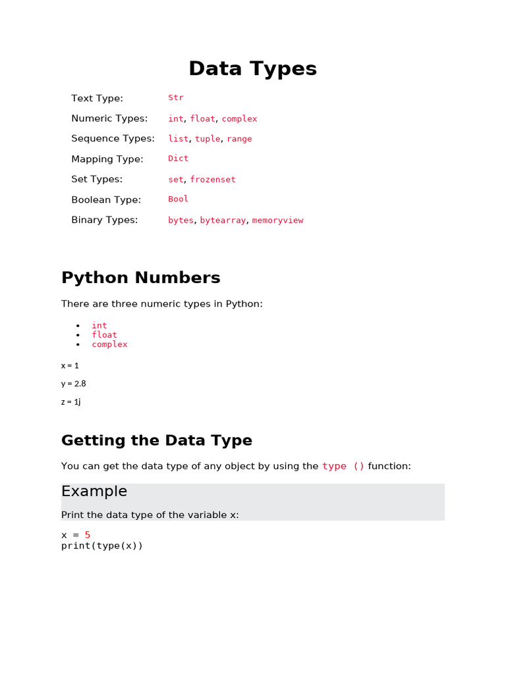
Task: Click 'bytearray' in the Binary Types row
Action: tap(223, 220)
